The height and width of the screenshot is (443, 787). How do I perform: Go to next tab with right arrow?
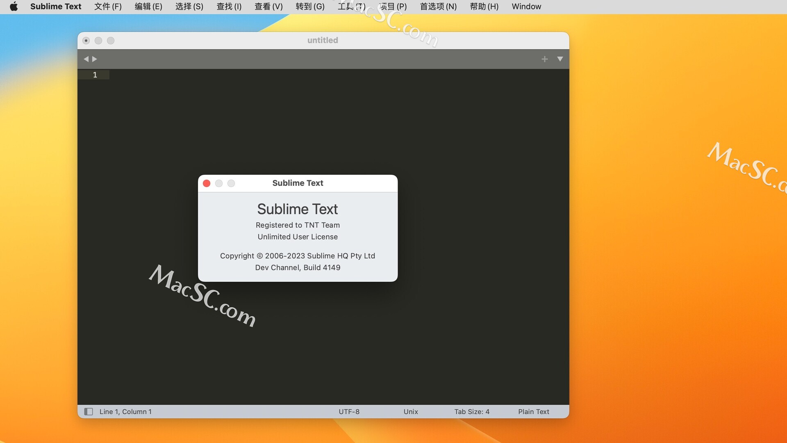tap(95, 59)
